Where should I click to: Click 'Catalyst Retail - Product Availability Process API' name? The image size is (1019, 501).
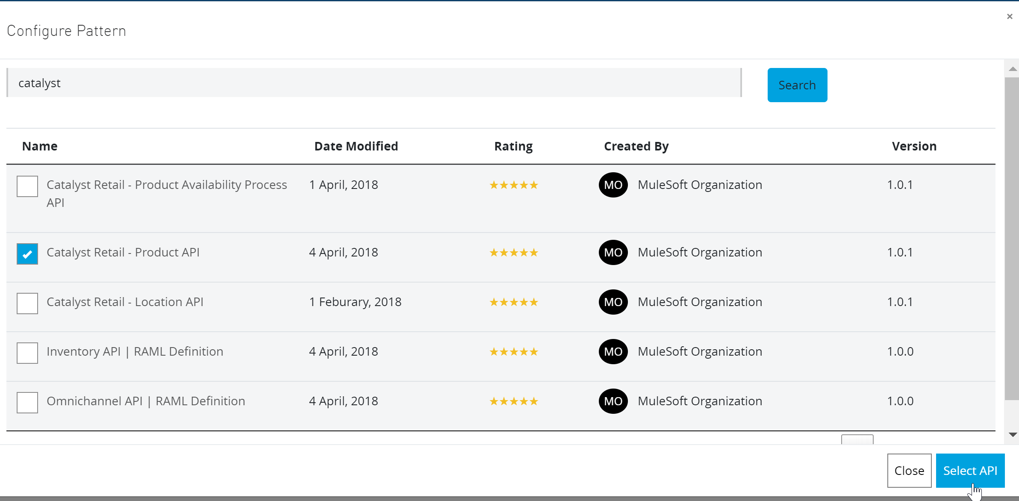tap(167, 193)
